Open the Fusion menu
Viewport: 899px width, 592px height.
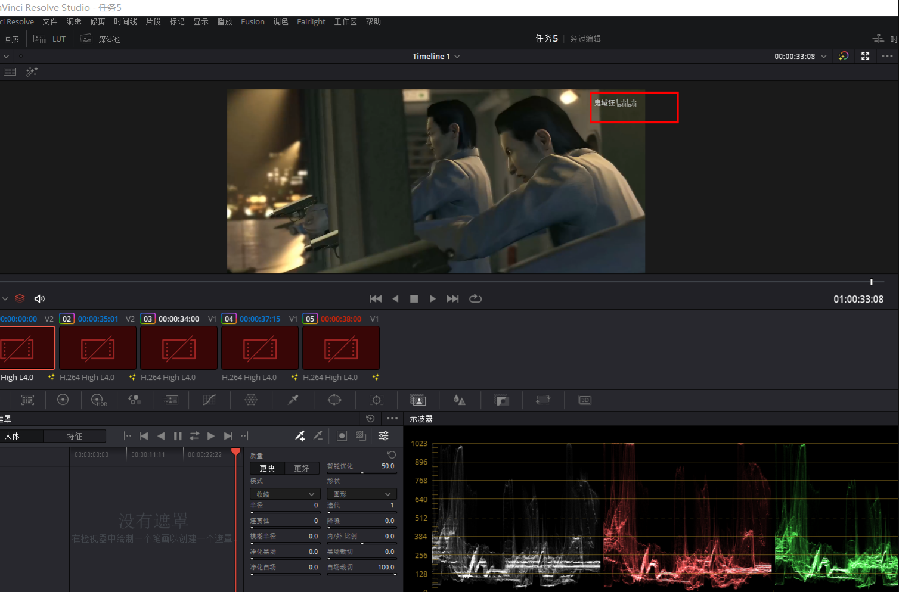252,22
